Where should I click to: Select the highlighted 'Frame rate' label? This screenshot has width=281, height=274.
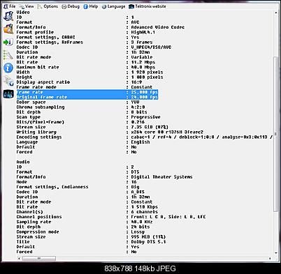29,92
